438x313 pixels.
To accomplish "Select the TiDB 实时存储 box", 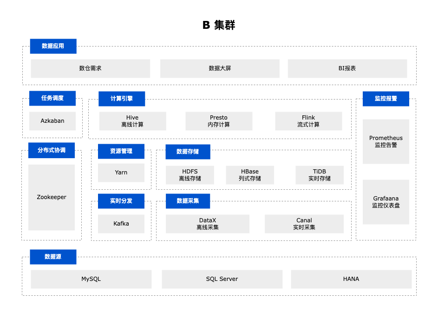I will pyautogui.click(x=320, y=175).
